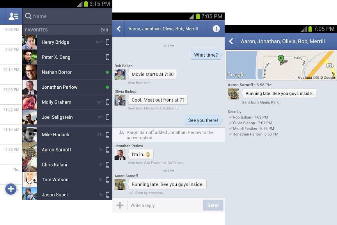Viewport: 337px width, 225px height.
Task: Tap mobile phone icon beside Aaron Sarnoff
Action: pos(108,150)
